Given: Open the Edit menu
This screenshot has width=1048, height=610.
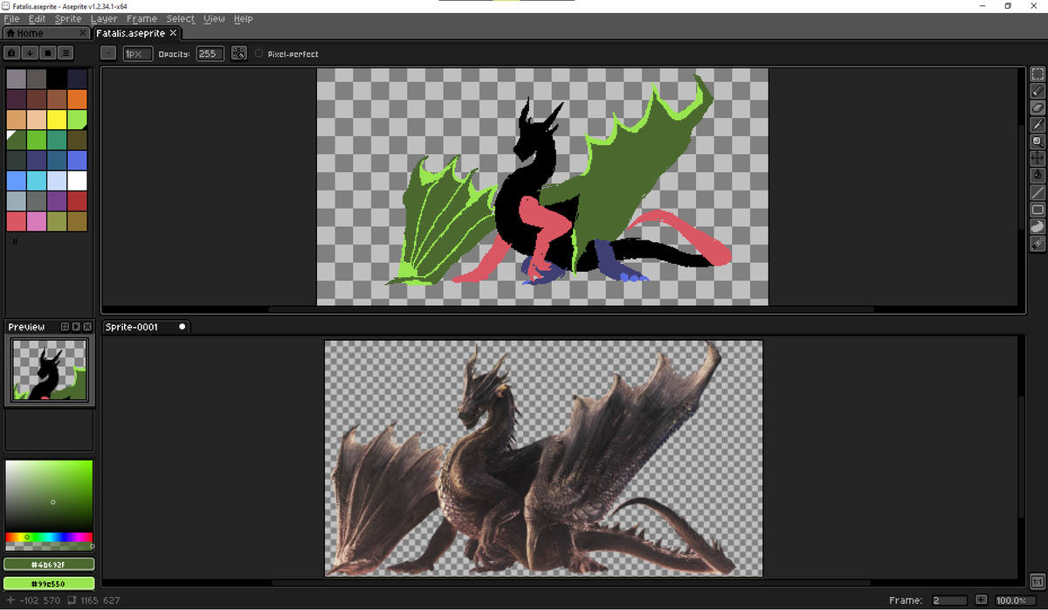Looking at the screenshot, I should tap(37, 18).
